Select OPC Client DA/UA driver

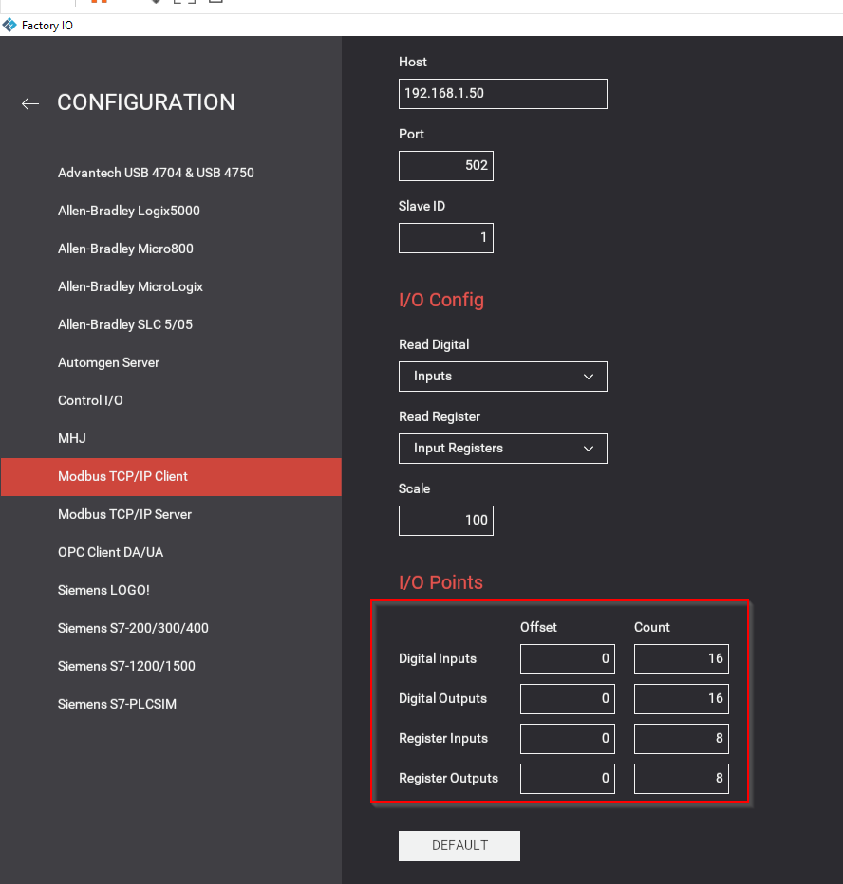click(110, 552)
